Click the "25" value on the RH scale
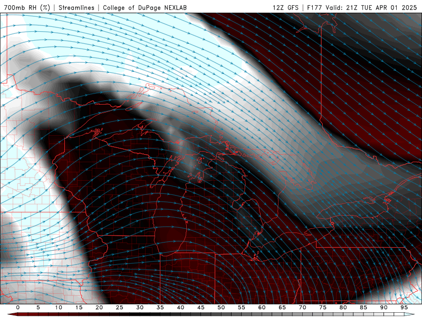Image resolution: width=422 pixels, height=317 pixels. [120, 307]
